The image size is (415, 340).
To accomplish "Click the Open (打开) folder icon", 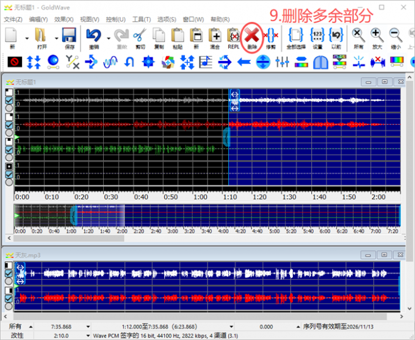I will pyautogui.click(x=40, y=35).
